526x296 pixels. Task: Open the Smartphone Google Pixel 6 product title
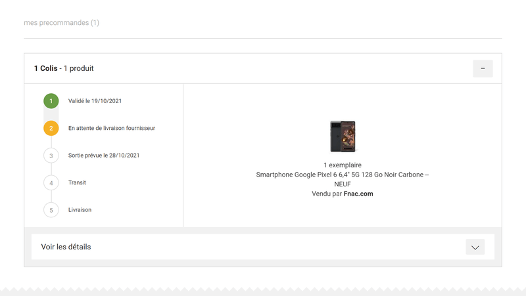(342, 175)
